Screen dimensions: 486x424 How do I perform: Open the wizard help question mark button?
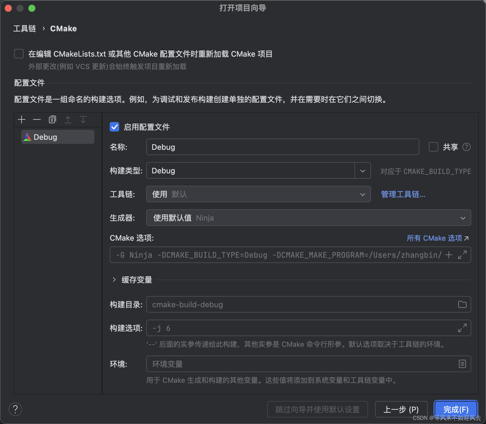pyautogui.click(x=15, y=409)
